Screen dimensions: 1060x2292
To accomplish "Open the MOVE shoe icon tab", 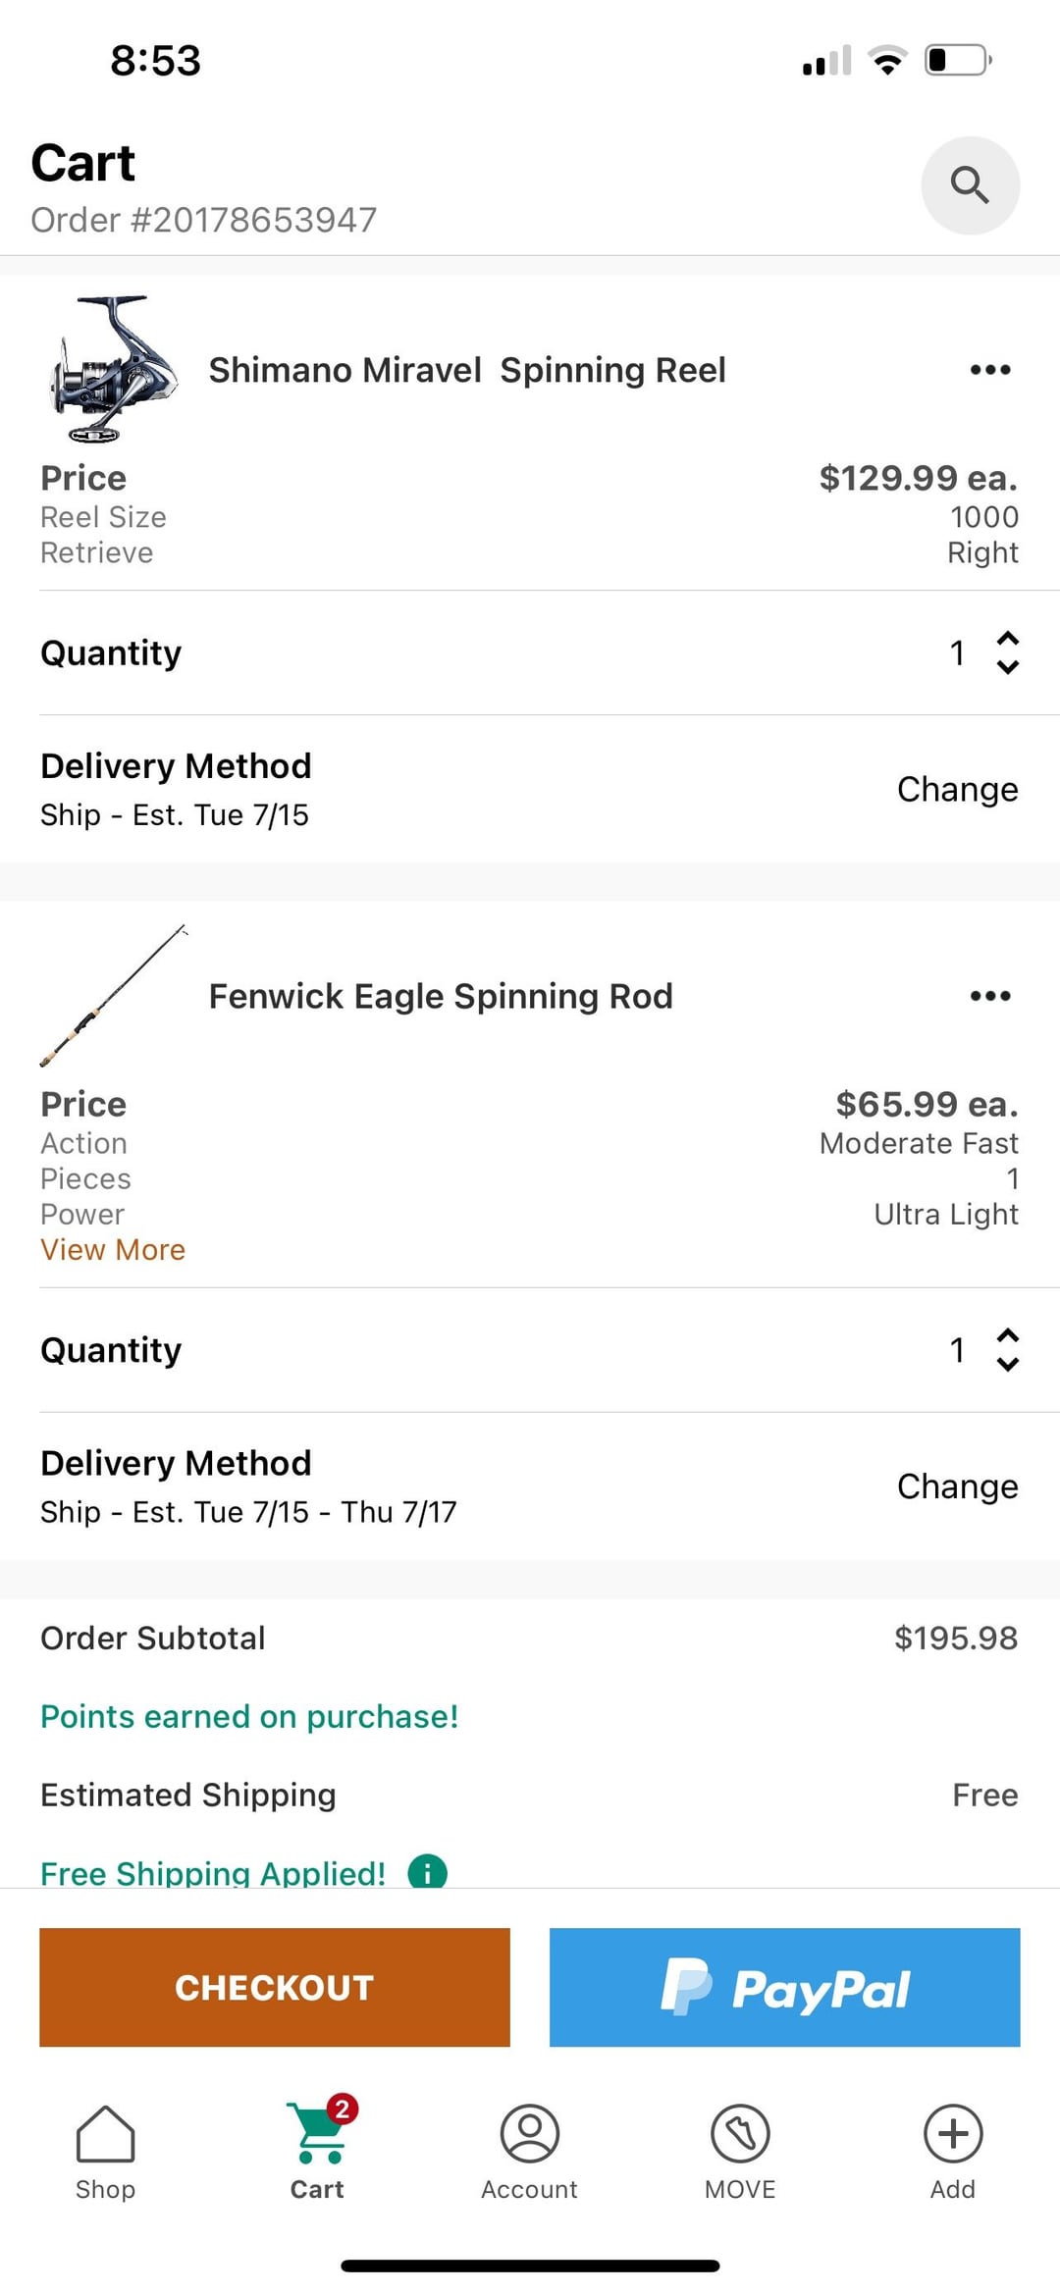I will tap(740, 2151).
